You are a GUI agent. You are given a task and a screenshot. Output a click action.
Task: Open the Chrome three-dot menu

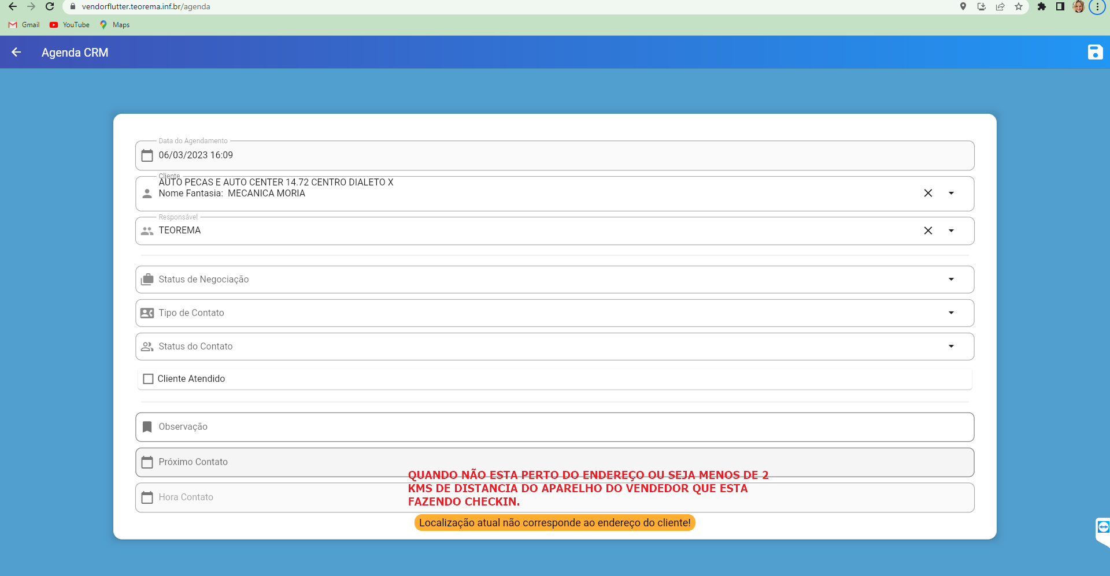1097,6
